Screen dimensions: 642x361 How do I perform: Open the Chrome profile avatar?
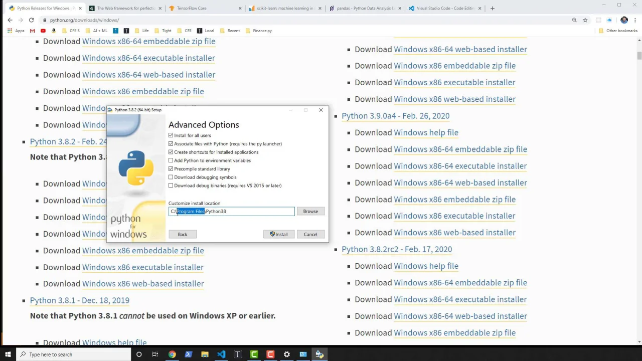click(624, 20)
